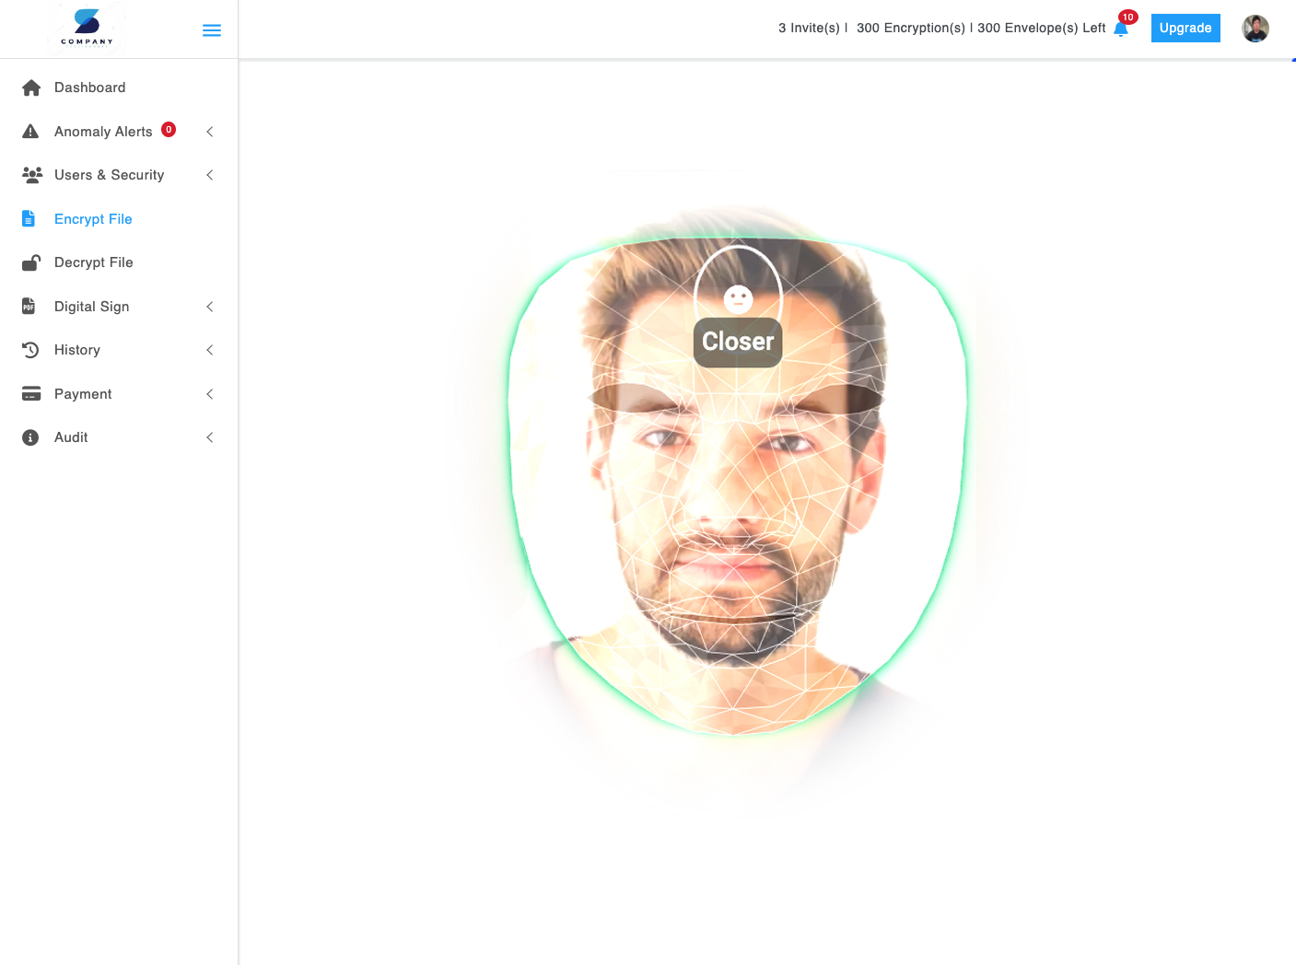Image resolution: width=1296 pixels, height=965 pixels.
Task: Click the Payment credit card icon
Action: [x=31, y=394]
